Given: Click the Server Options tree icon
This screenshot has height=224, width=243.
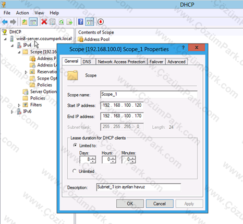Looking at the screenshot, I should coord(26,92).
